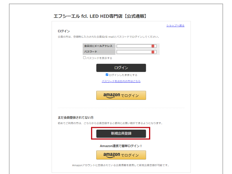Enable the パスワードを表示する checkbox

pos(84,58)
